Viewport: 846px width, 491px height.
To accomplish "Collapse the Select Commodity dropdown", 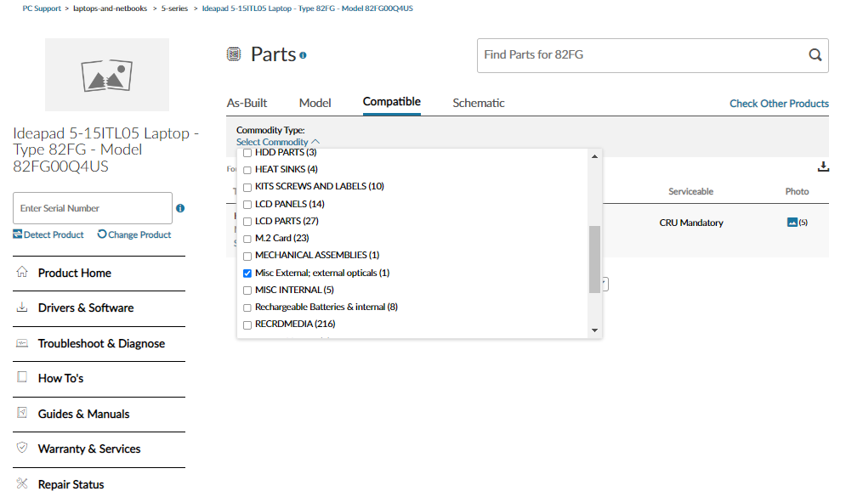I will [x=278, y=142].
